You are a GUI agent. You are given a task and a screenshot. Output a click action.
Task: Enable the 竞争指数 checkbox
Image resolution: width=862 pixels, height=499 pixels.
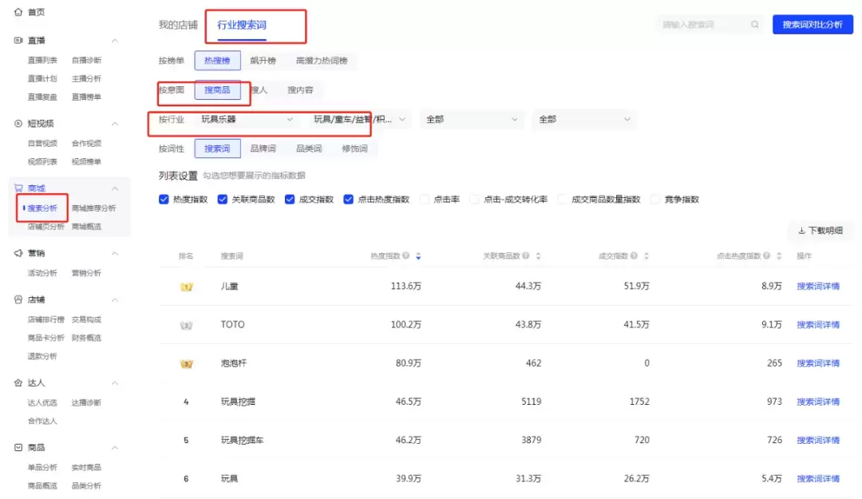(x=656, y=200)
